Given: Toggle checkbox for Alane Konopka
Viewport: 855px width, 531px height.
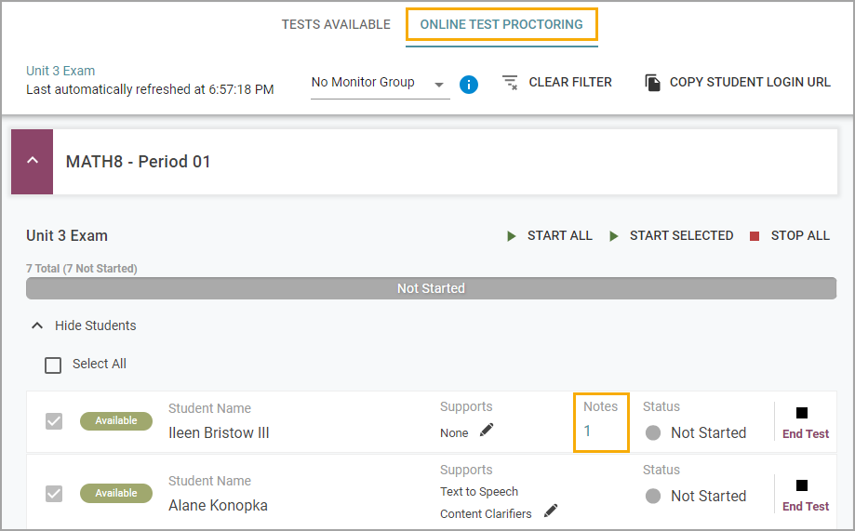Looking at the screenshot, I should [53, 494].
